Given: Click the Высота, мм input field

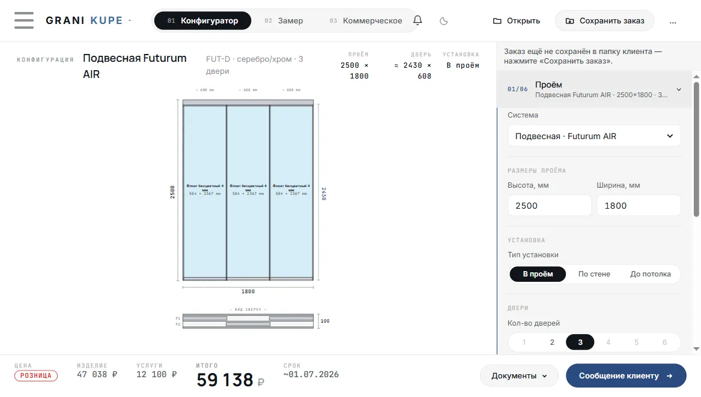Looking at the screenshot, I should (550, 206).
